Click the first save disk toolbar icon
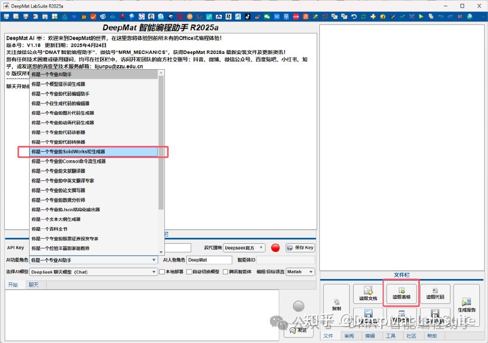Viewport: 488px width, 343px height. click(7, 17)
